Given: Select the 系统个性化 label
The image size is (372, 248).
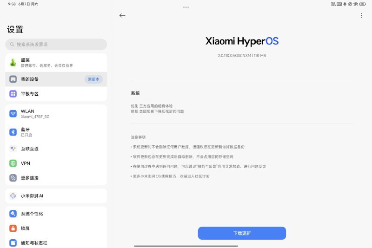Looking at the screenshot, I should [32, 214].
